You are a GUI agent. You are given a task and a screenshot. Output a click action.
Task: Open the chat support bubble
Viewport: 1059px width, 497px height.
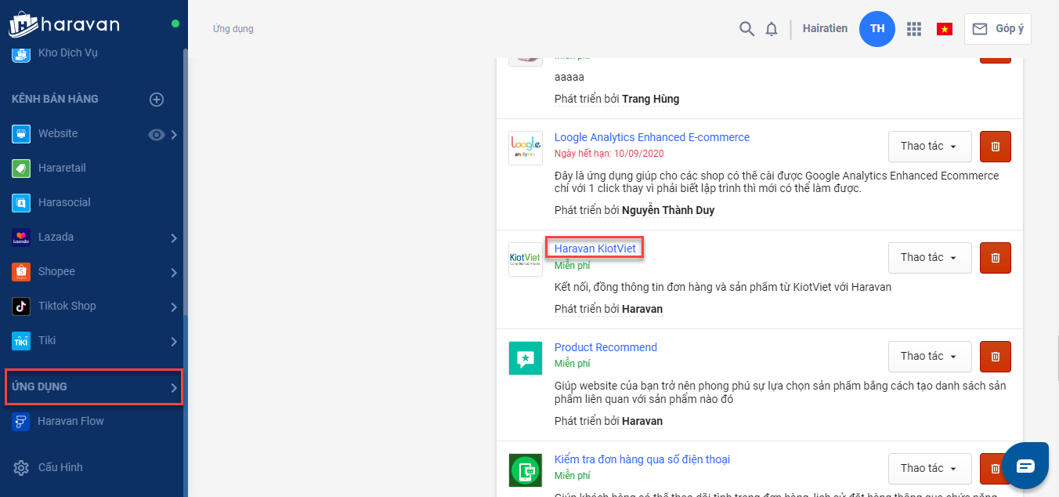[x=1025, y=466]
